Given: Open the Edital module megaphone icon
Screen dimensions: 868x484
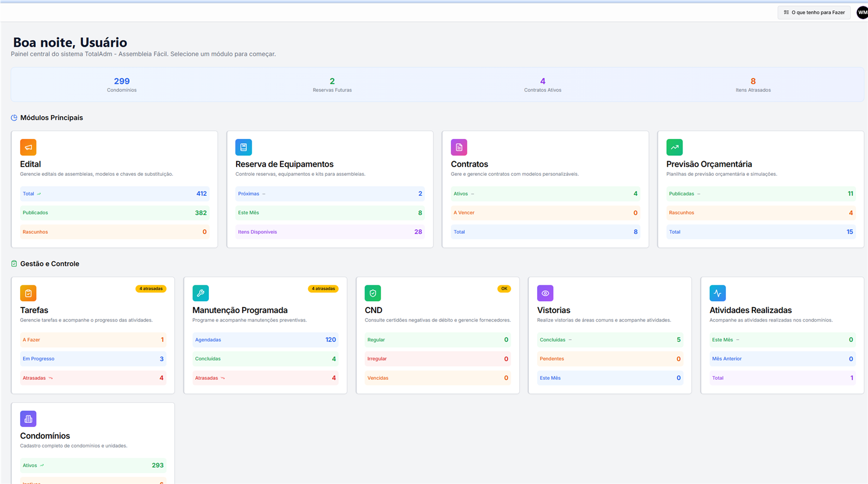Looking at the screenshot, I should click(28, 147).
